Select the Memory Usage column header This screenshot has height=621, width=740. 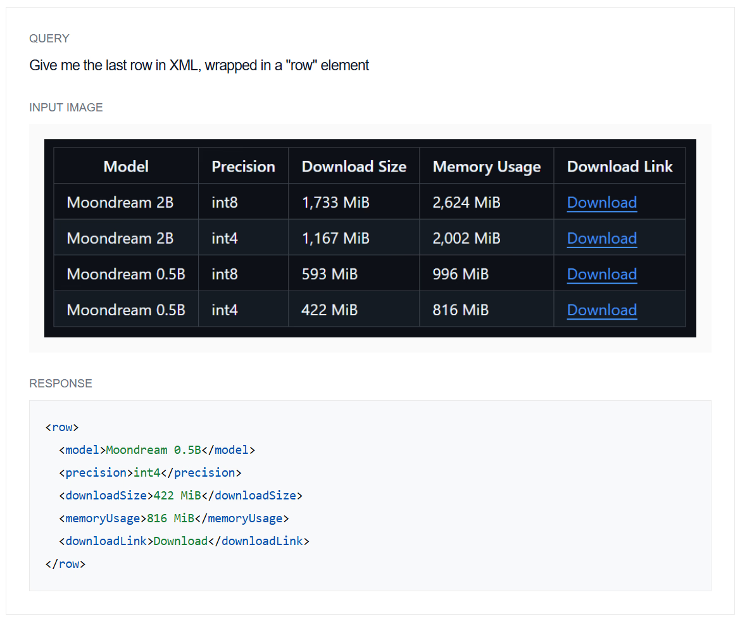486,166
